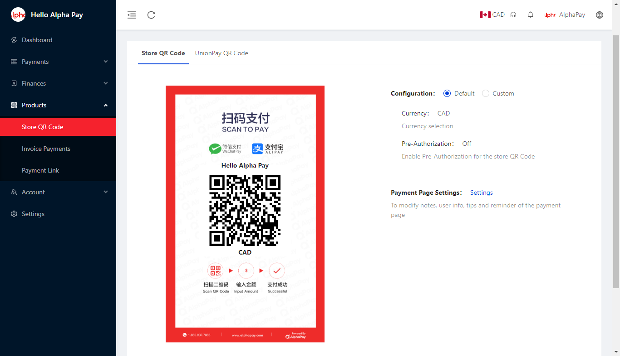This screenshot has height=356, width=620.
Task: Open language selector globe icon
Action: click(600, 15)
